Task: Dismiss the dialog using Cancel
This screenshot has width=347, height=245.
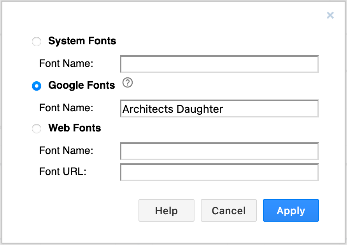Action: pos(228,210)
